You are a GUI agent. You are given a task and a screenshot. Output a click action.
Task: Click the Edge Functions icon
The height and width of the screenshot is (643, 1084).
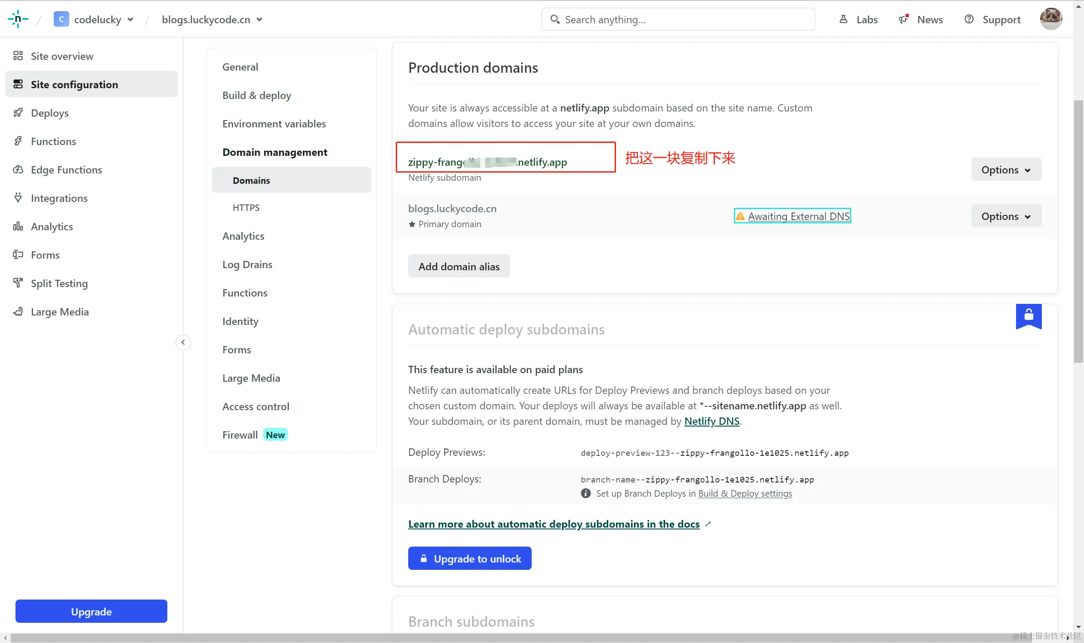(x=18, y=170)
